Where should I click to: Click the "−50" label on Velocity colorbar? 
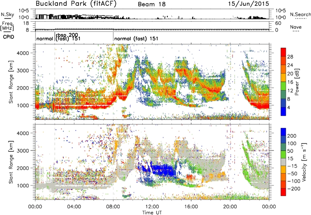pos(292,173)
